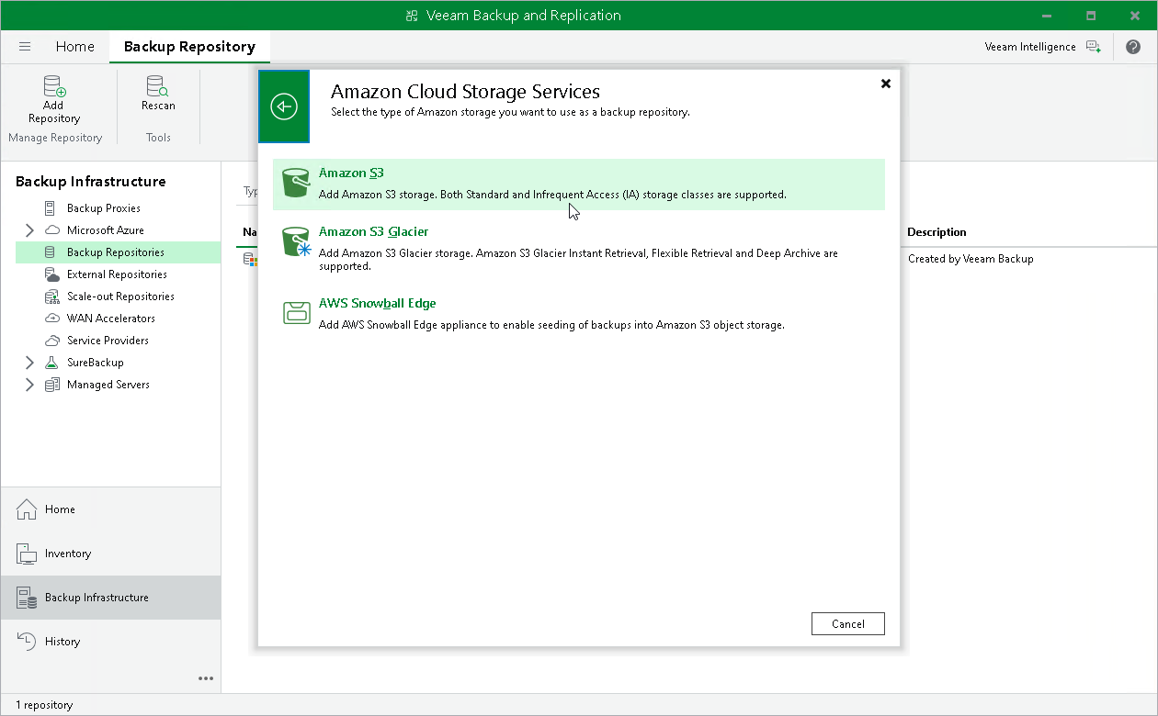Open the Veeam Intelligence chat icon
The height and width of the screenshot is (716, 1158).
[x=1093, y=47]
